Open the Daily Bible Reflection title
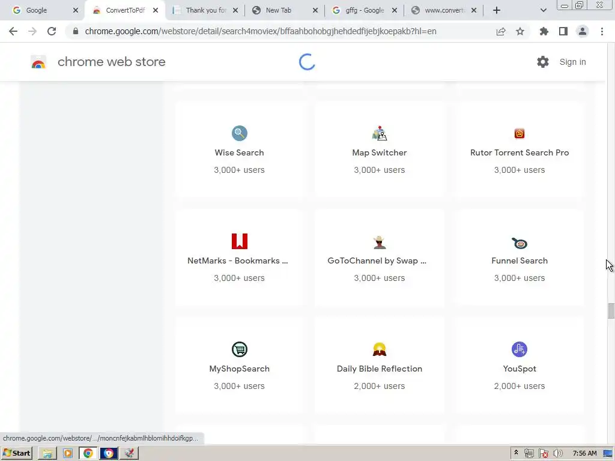The width and height of the screenshot is (615, 461). click(x=380, y=369)
